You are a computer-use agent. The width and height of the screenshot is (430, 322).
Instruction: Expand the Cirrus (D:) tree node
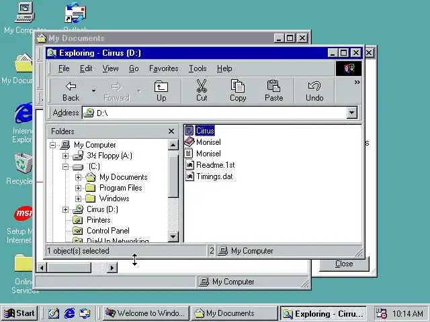tap(65, 209)
